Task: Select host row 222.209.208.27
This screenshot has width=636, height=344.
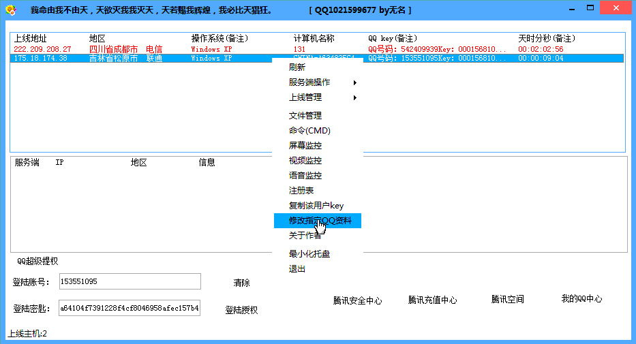Action: coord(317,49)
